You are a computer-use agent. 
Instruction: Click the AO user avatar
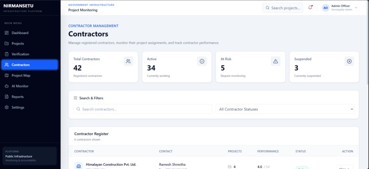click(326, 8)
